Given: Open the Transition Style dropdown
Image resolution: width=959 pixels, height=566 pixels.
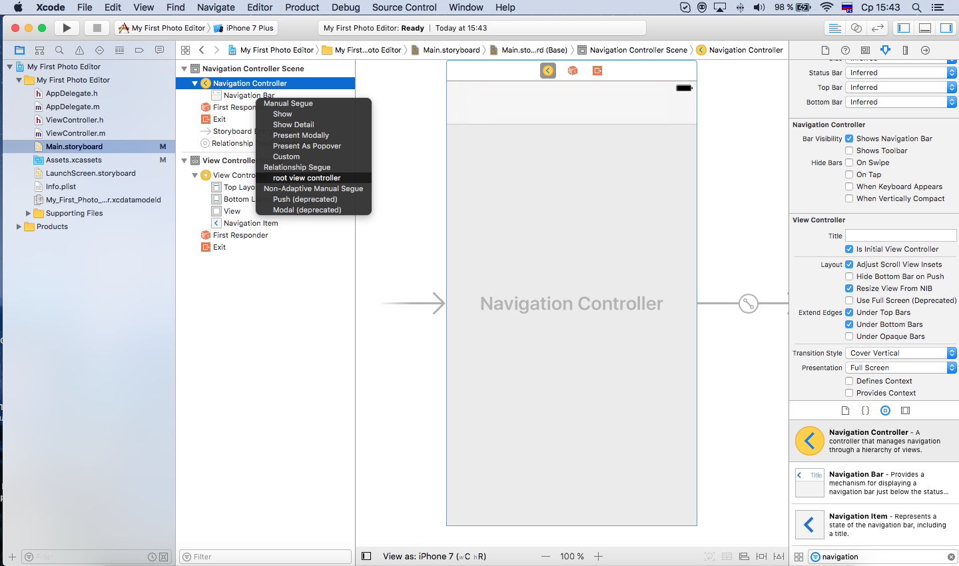Looking at the screenshot, I should (x=901, y=353).
